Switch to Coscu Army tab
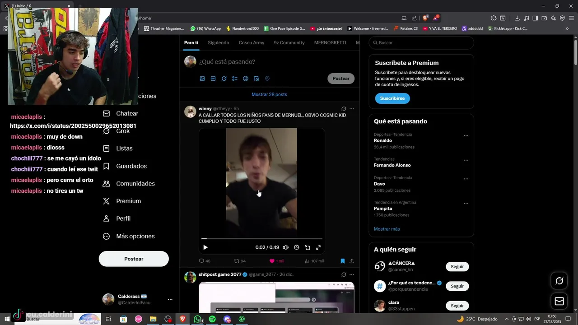578x325 pixels. coord(252,42)
